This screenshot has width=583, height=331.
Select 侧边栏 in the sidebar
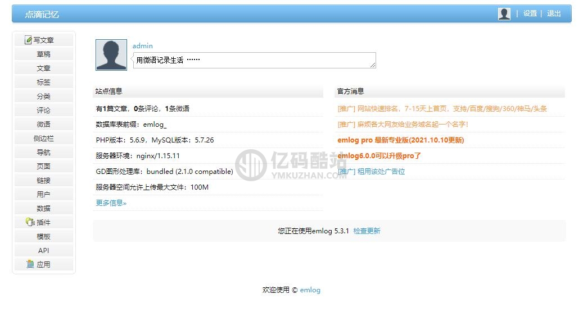point(43,139)
